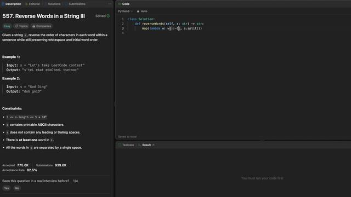The height and width of the screenshot is (197, 351).
Task: Close the Result tab
Action: pyautogui.click(x=154, y=145)
